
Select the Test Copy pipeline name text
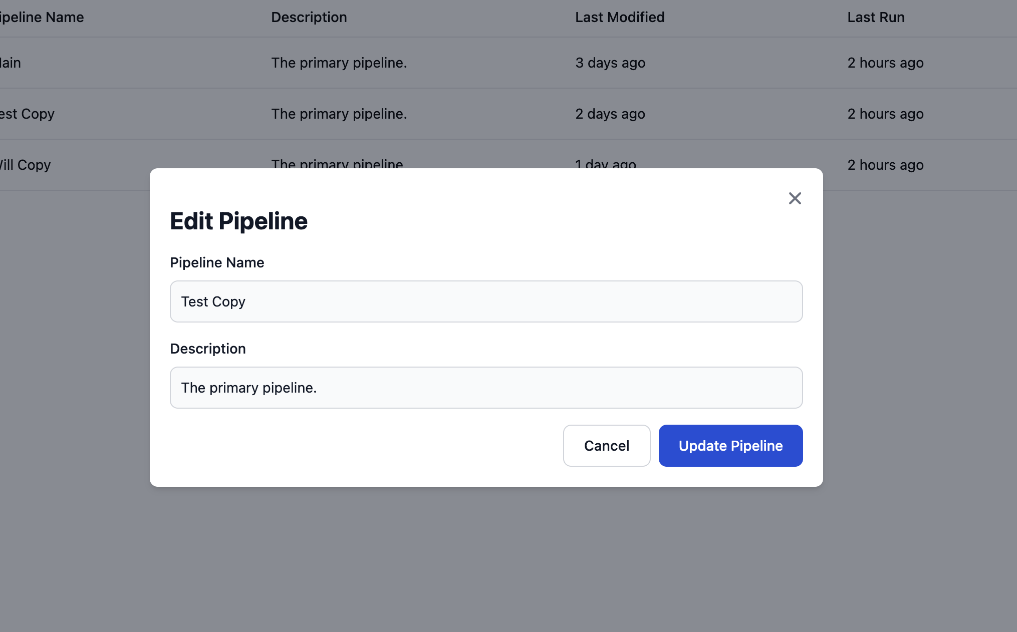pyautogui.click(x=213, y=301)
